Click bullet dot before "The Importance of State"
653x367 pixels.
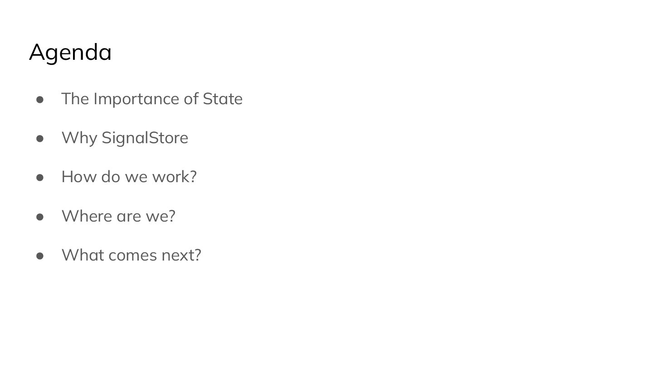click(40, 99)
